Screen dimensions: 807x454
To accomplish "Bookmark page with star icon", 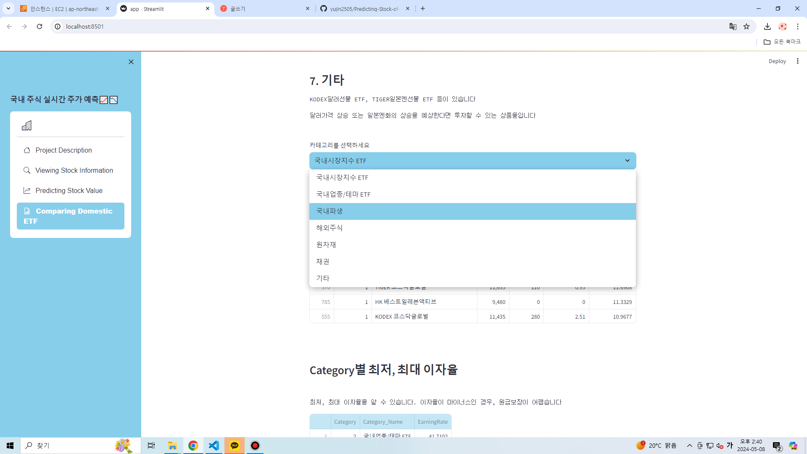I will 746,26.
